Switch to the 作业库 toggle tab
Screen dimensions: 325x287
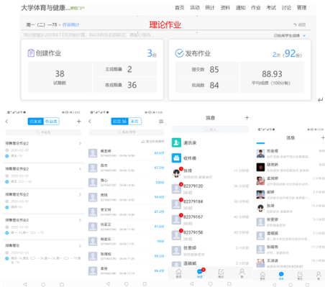[51, 122]
